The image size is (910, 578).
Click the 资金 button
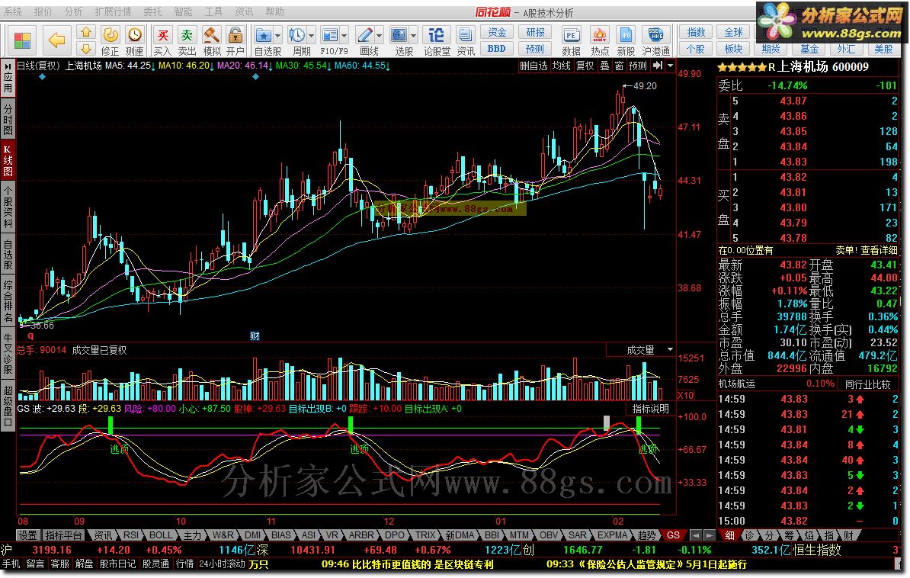tap(497, 32)
